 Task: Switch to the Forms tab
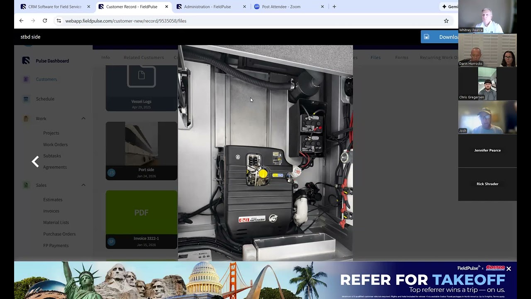[402, 57]
